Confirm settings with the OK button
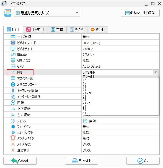The height and width of the screenshot is (168, 163). 143,161
